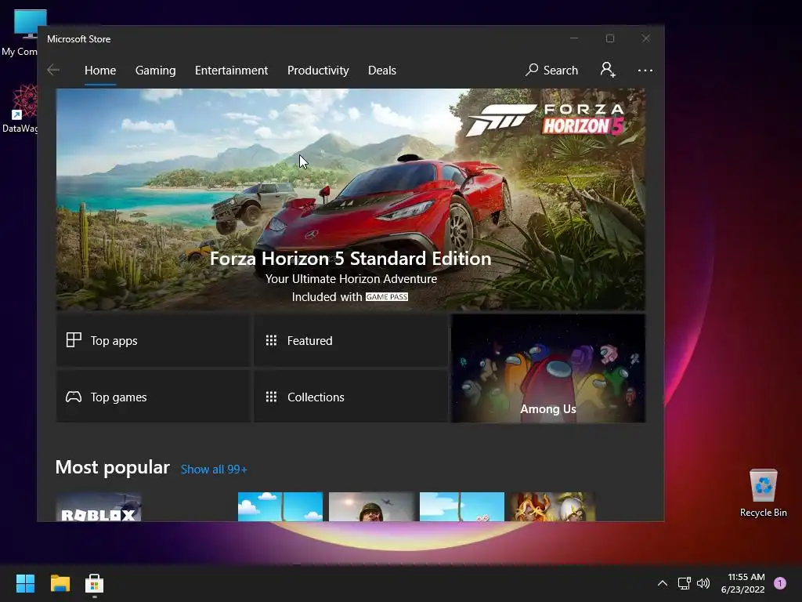Click the Search button
Image resolution: width=802 pixels, height=602 pixels.
551,70
